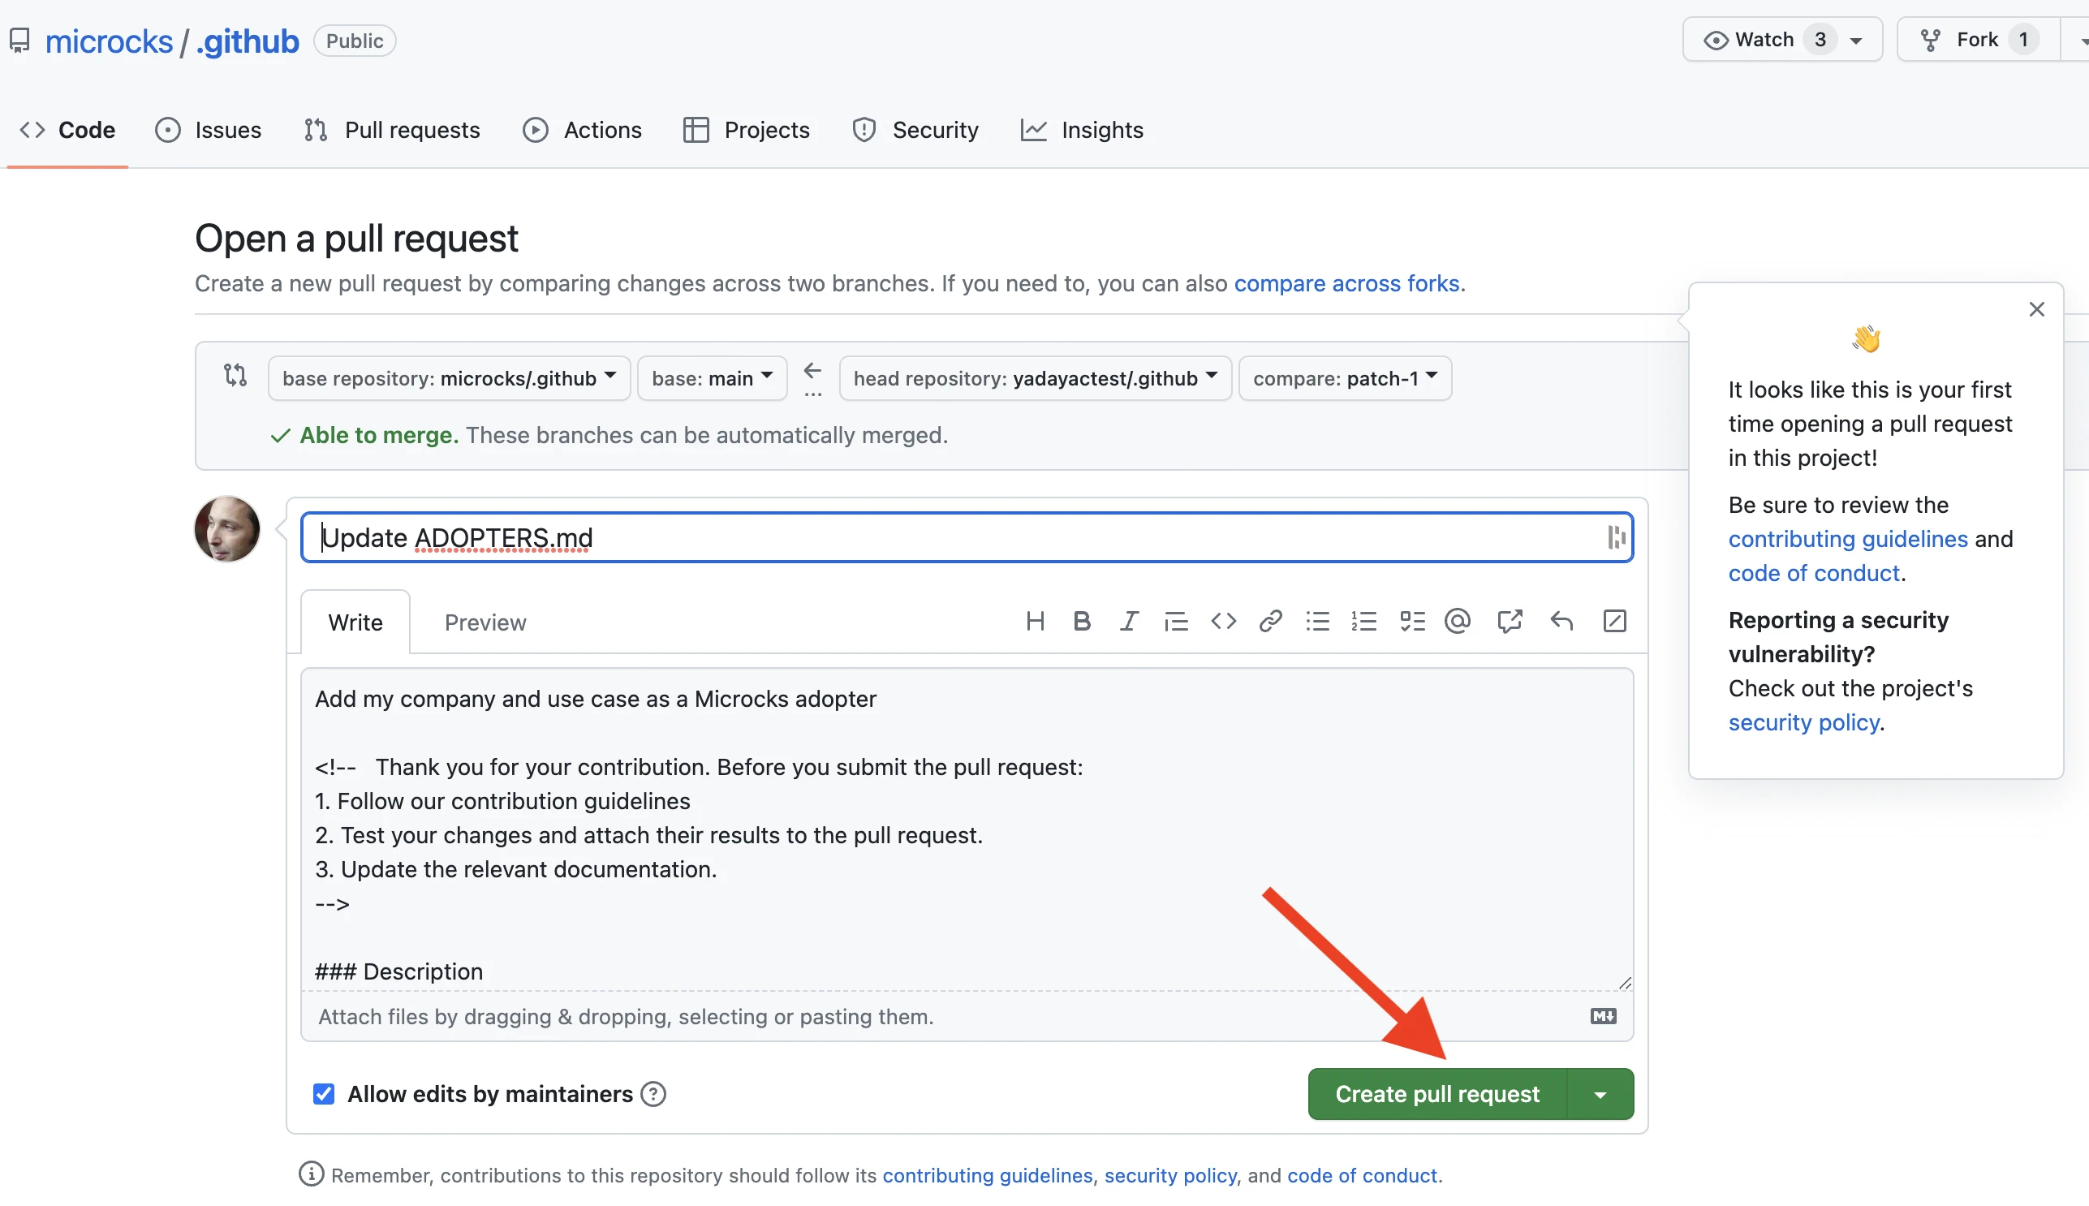Open the Markdown formatting help icon

(x=1602, y=1015)
